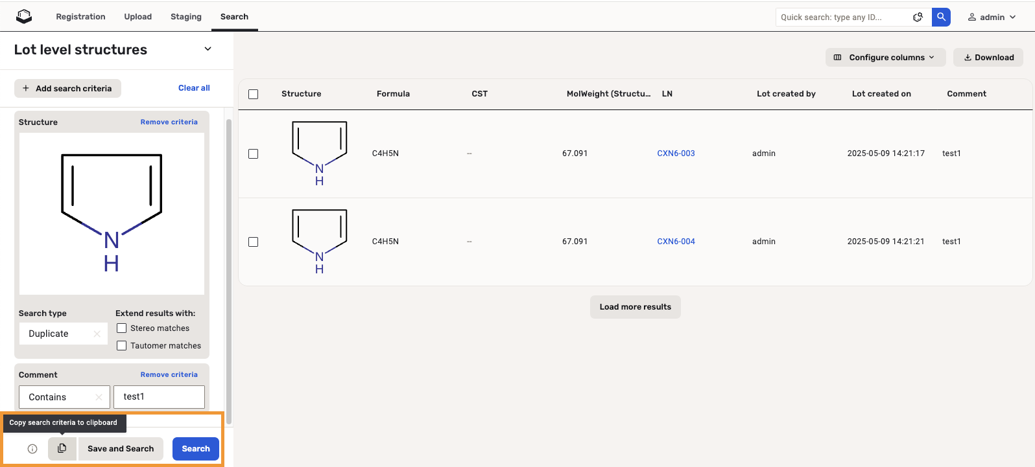Click the admin user icon
The image size is (1035, 467).
click(972, 17)
